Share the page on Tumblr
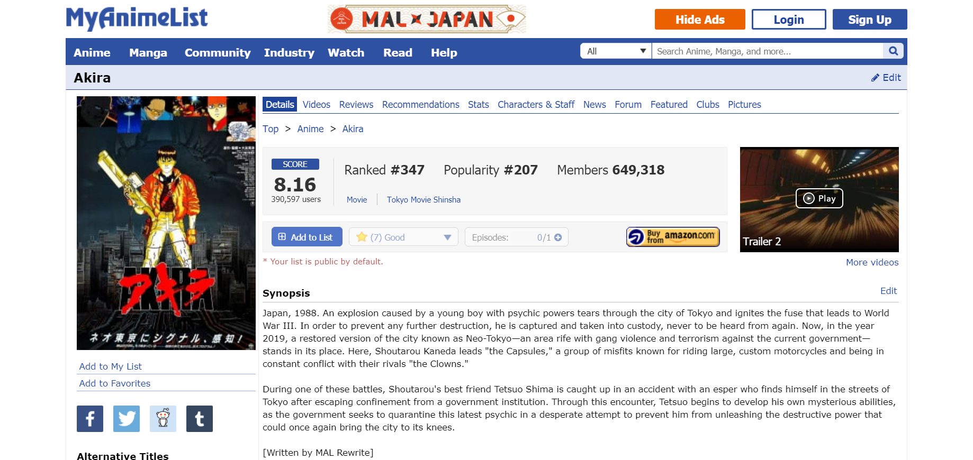The width and height of the screenshot is (973, 460). (x=200, y=419)
